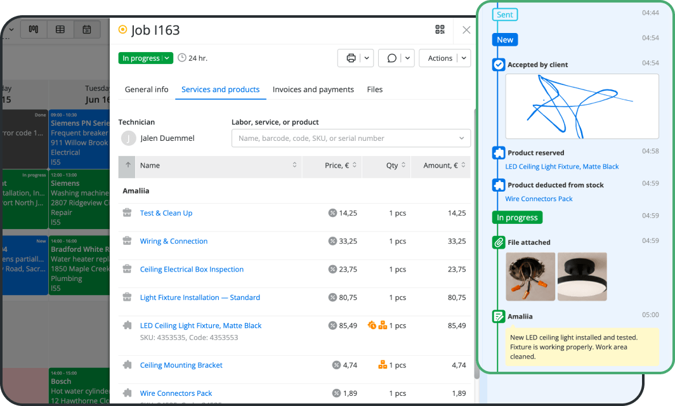Click puzzle icon beside LED Ceiling Light Fixture row
The width and height of the screenshot is (675, 406).
click(x=127, y=325)
